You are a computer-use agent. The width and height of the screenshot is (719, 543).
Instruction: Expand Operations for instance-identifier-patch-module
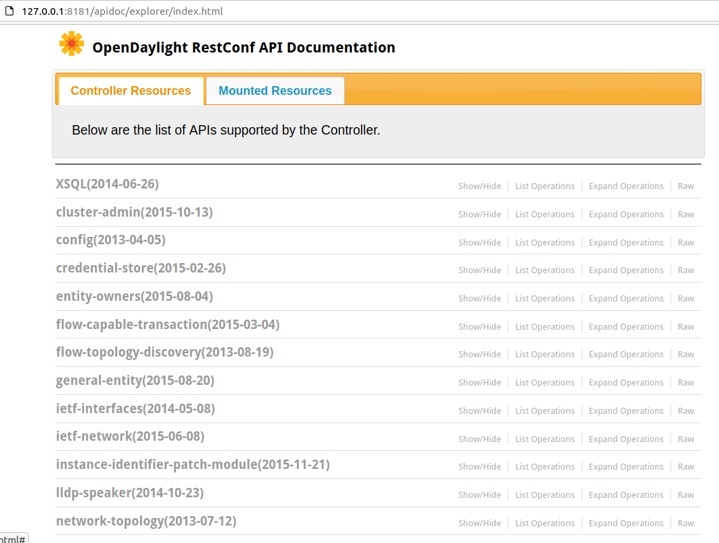click(626, 466)
